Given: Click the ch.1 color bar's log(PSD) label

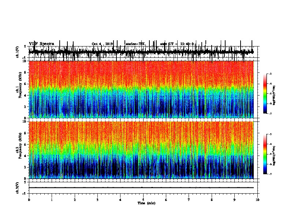Looking at the screenshot, I should click(274, 96).
